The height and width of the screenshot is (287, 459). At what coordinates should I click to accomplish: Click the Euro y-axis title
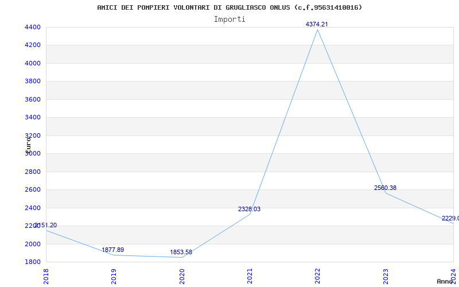(28, 145)
